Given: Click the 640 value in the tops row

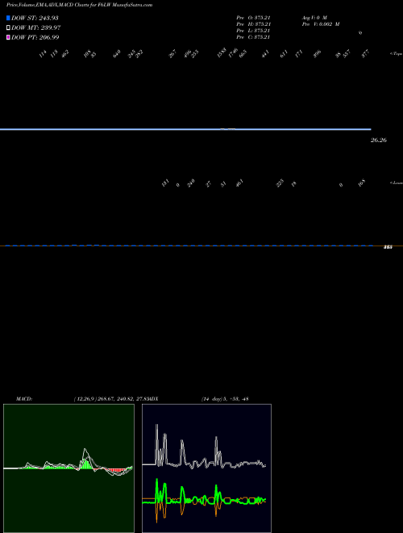Looking at the screenshot, I should pyautogui.click(x=117, y=54).
